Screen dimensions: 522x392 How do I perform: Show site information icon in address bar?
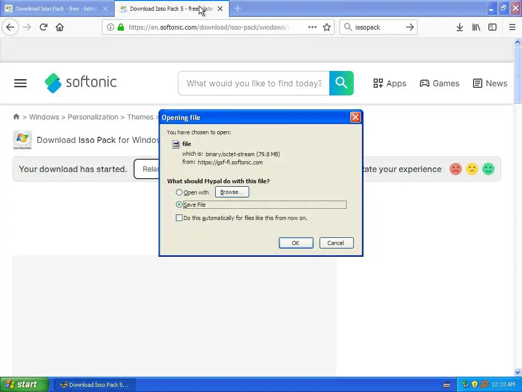point(111,27)
